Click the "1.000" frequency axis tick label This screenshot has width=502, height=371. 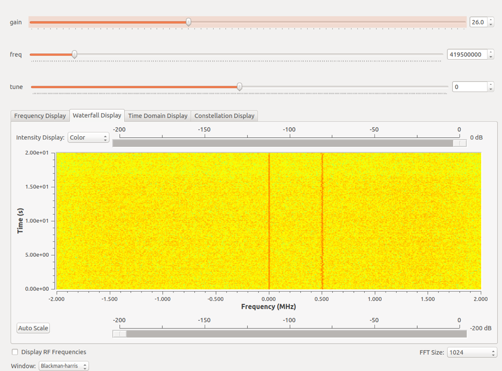[375, 299]
